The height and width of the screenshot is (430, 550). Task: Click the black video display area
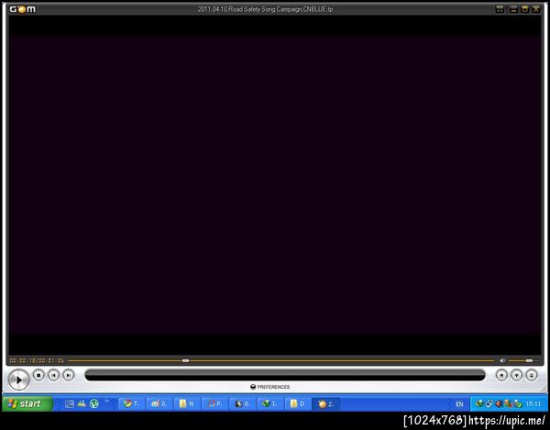(x=275, y=185)
